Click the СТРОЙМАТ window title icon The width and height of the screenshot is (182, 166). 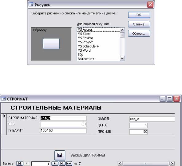coord(3,99)
